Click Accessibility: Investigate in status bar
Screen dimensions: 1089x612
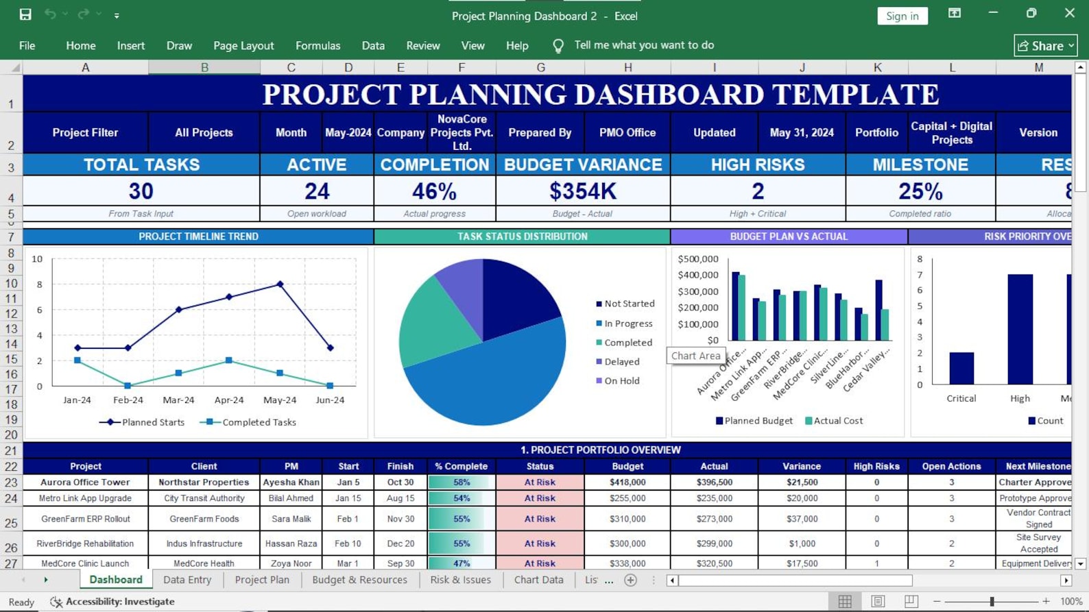tap(112, 602)
